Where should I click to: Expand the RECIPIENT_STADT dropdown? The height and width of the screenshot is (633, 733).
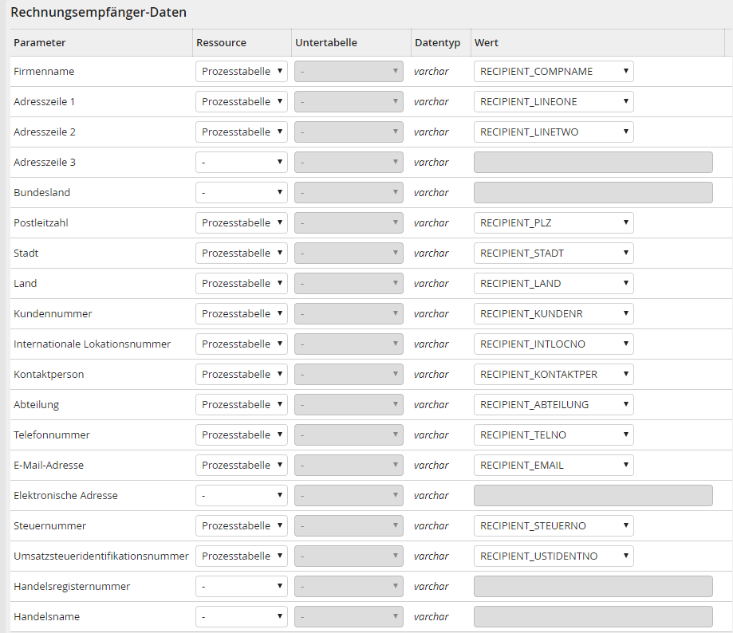[554, 254]
